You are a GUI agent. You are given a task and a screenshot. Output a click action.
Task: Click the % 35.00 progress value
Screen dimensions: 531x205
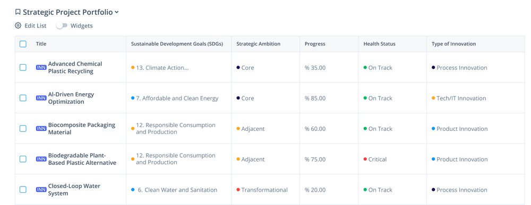[x=315, y=68]
